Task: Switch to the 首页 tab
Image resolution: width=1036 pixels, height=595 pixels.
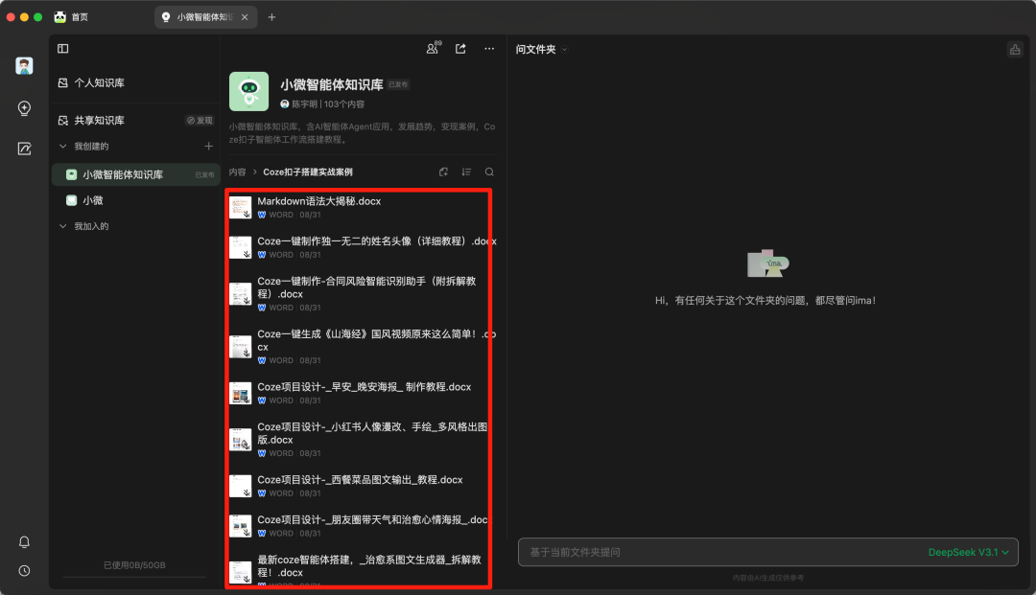Action: pyautogui.click(x=78, y=17)
